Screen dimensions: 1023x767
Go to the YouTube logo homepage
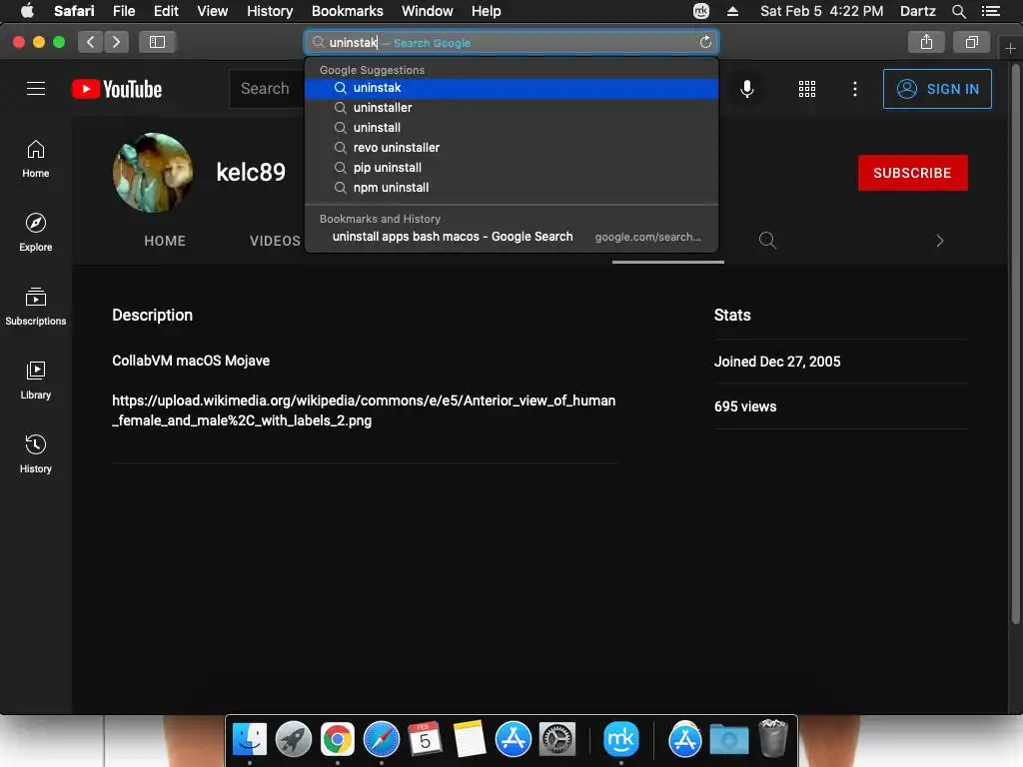117,89
